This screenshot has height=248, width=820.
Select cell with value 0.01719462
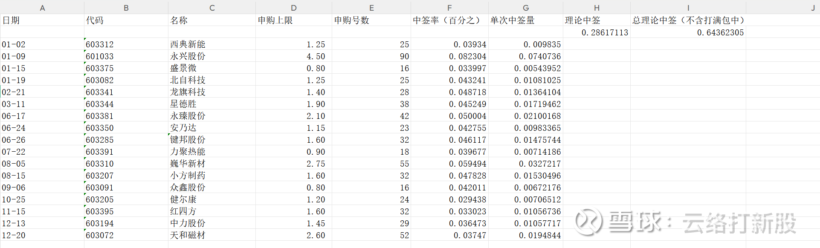[x=526, y=104]
